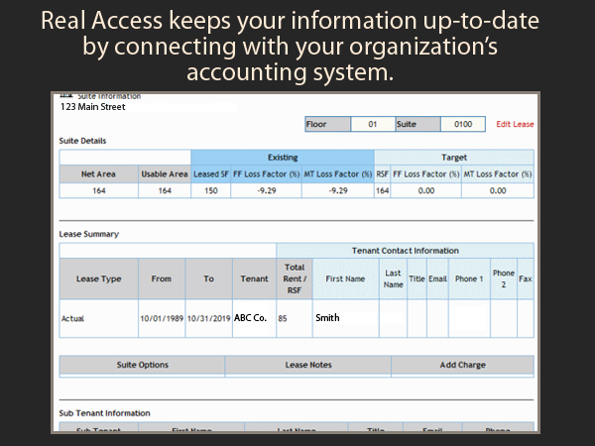Click the From column header
This screenshot has width=595, height=446.
click(x=162, y=279)
